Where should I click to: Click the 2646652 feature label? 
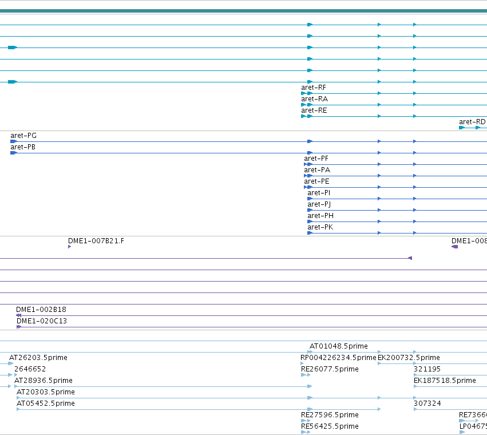30,369
